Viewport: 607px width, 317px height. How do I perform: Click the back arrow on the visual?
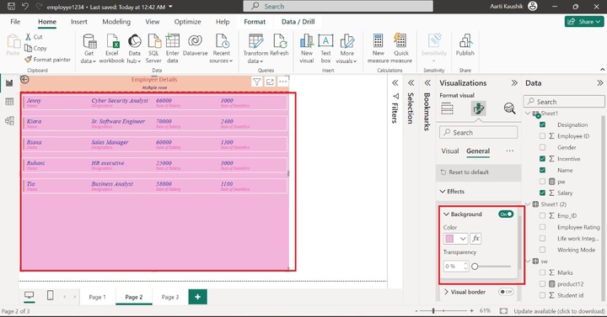coord(24,80)
